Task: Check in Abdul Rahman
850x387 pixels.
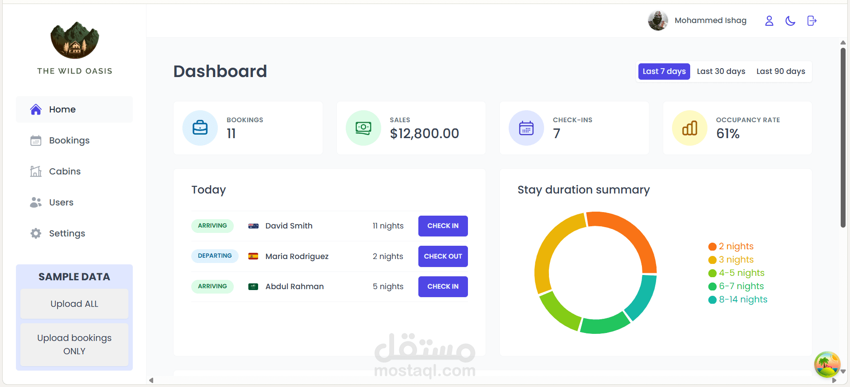Action: (443, 286)
